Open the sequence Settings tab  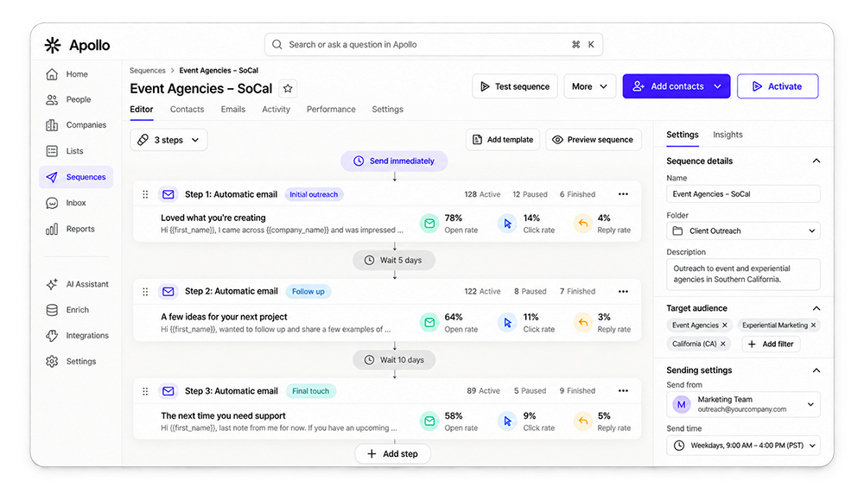click(x=387, y=109)
